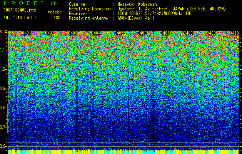The image size is (242, 154).
Task: Click observer name Masayuki Kobayashi
Action: tap(138, 4)
